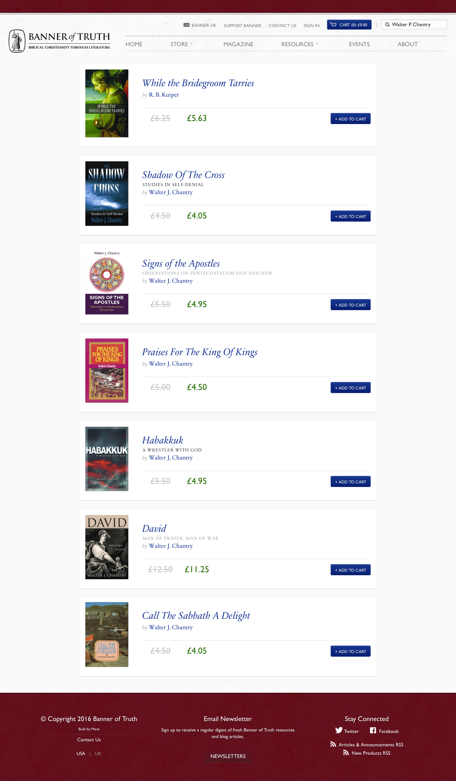Open Banner of Truth's Facebook page
Screen dimensions: 456x781
tap(384, 731)
